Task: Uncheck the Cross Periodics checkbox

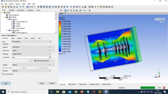Action: 3,74
